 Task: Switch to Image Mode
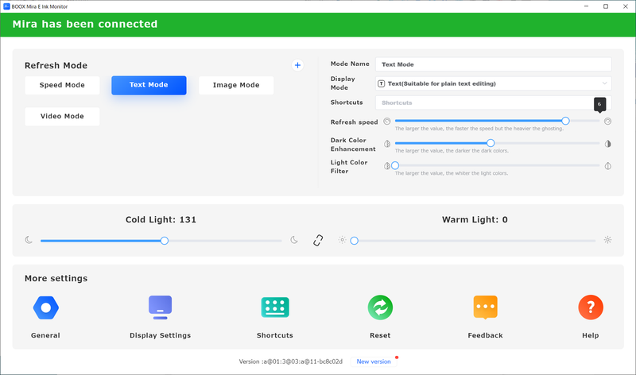[235, 85]
